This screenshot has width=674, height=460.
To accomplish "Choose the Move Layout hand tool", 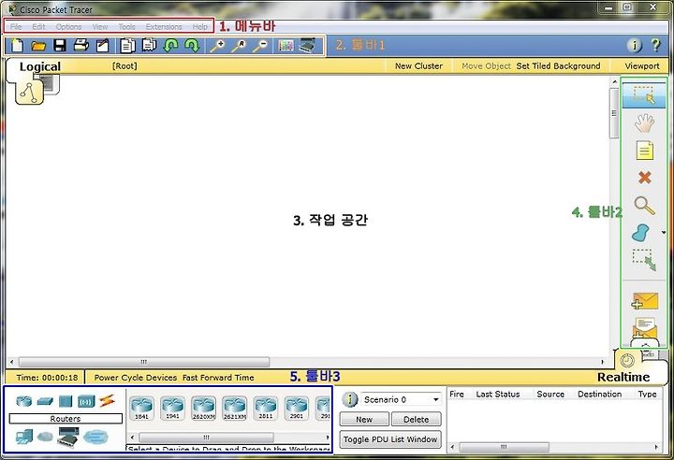I will point(644,122).
